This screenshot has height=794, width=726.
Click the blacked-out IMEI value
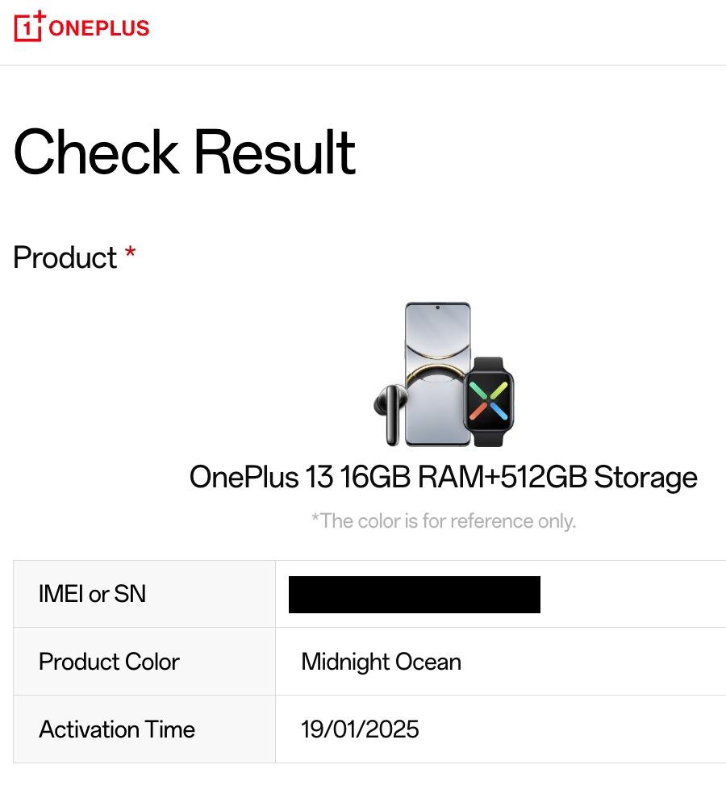415,595
